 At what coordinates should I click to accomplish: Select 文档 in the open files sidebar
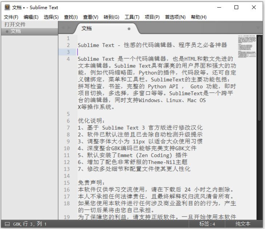click(x=29, y=31)
